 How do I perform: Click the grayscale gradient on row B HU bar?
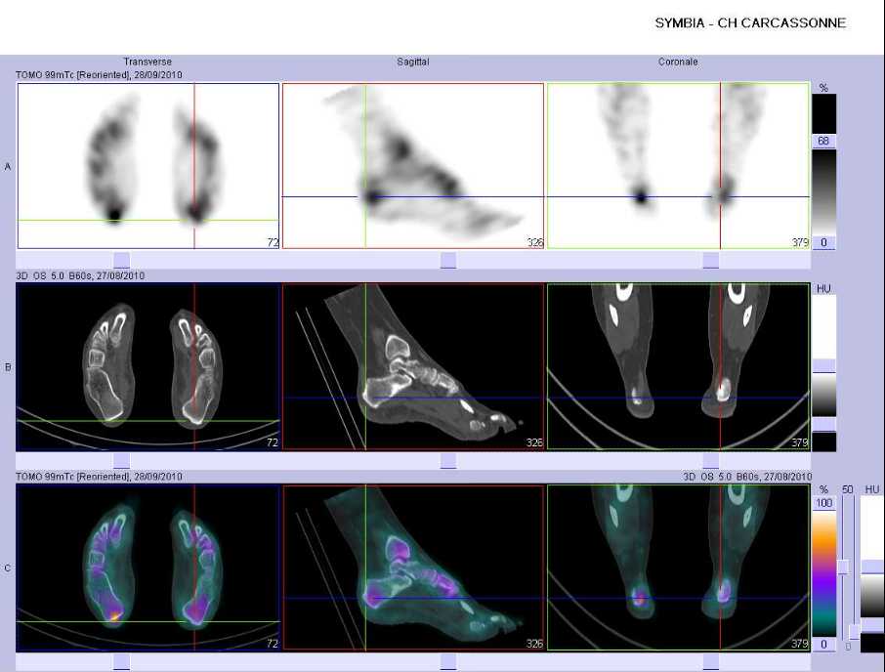(824, 396)
